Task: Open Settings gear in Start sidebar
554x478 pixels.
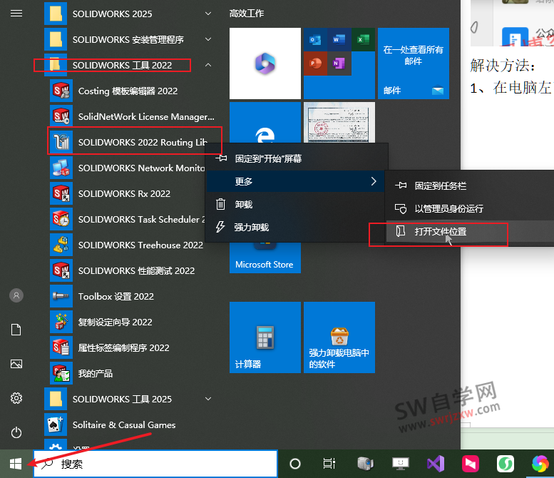Action: tap(16, 398)
